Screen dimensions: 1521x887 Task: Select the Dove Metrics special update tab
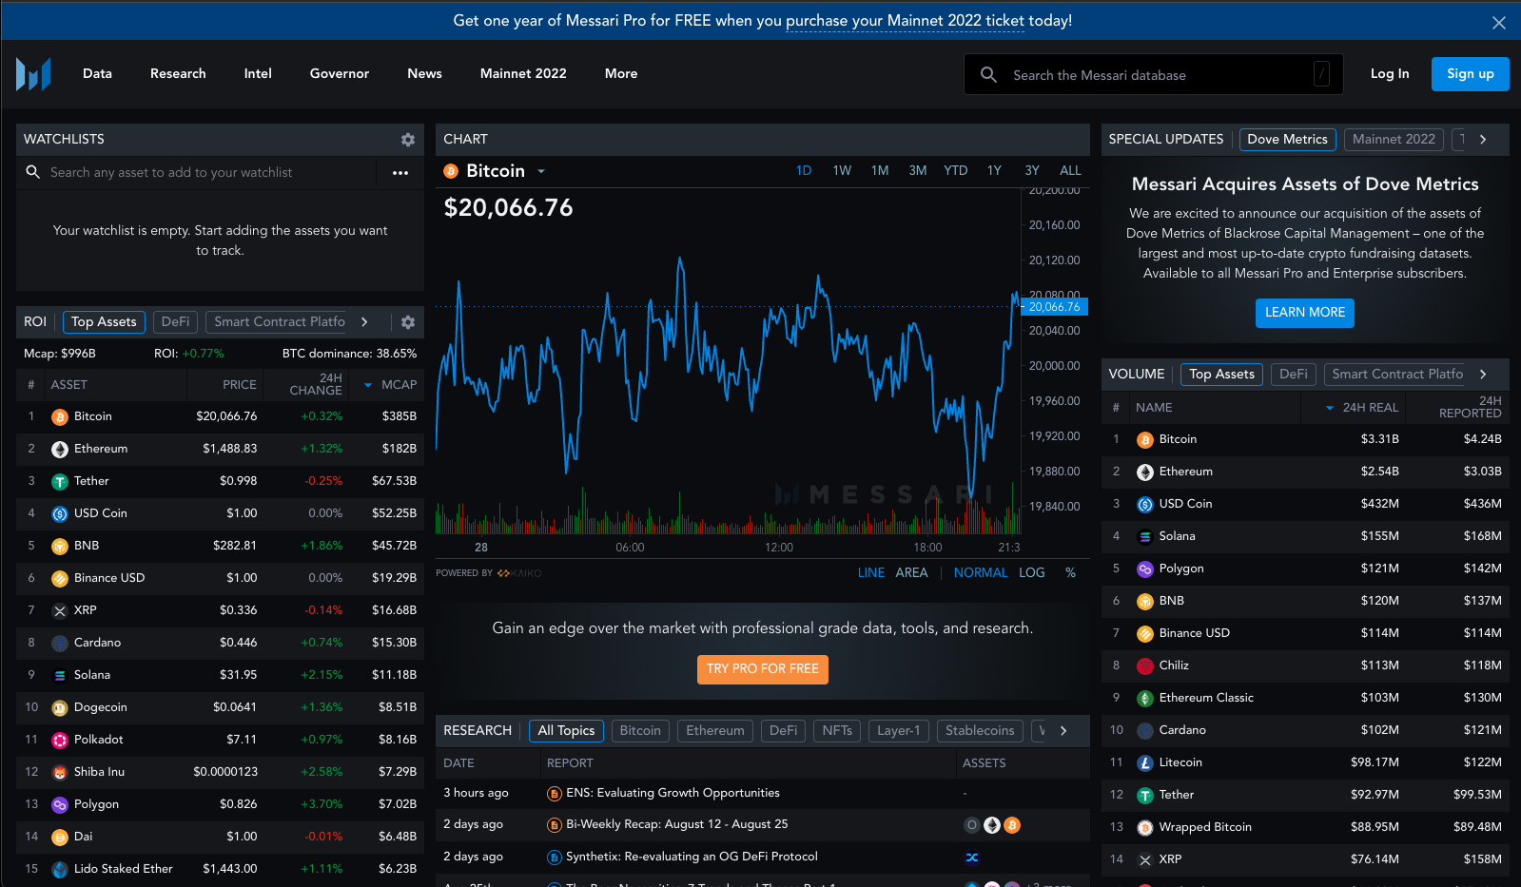click(1287, 140)
